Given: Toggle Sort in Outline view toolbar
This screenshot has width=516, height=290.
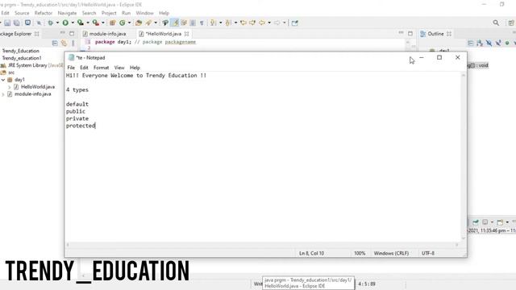Looking at the screenshot, I should (x=480, y=43).
